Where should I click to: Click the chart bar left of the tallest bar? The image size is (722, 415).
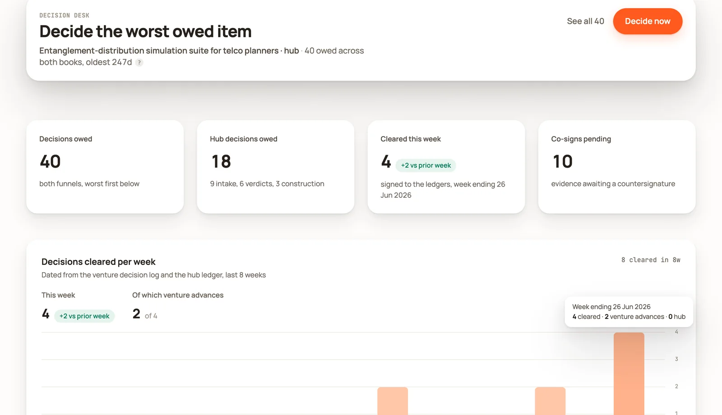(550, 401)
